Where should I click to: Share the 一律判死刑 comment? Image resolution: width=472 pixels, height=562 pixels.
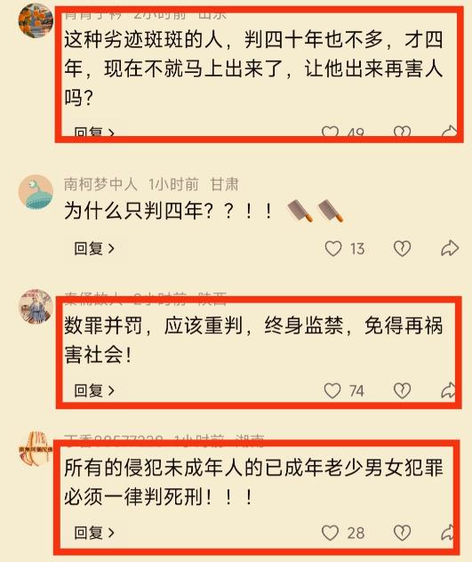tap(448, 533)
